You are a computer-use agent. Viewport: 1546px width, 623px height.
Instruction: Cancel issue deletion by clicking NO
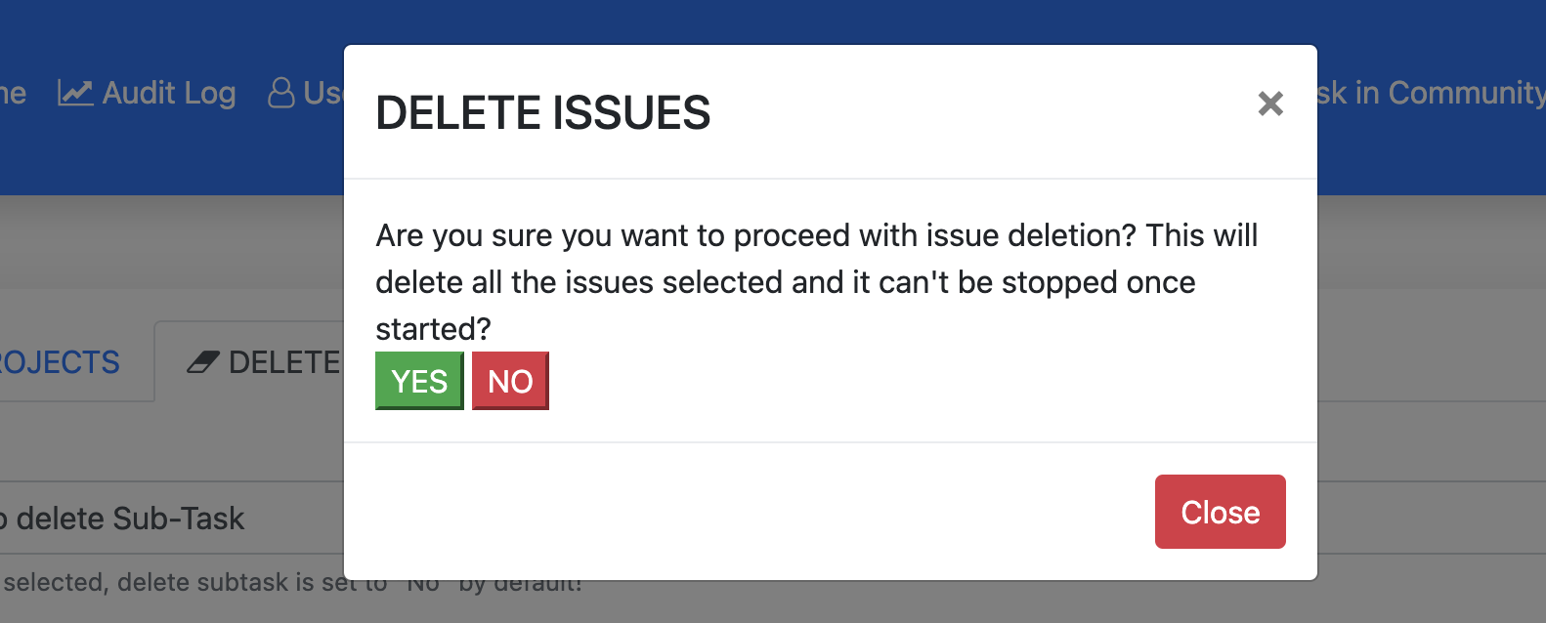pos(509,381)
